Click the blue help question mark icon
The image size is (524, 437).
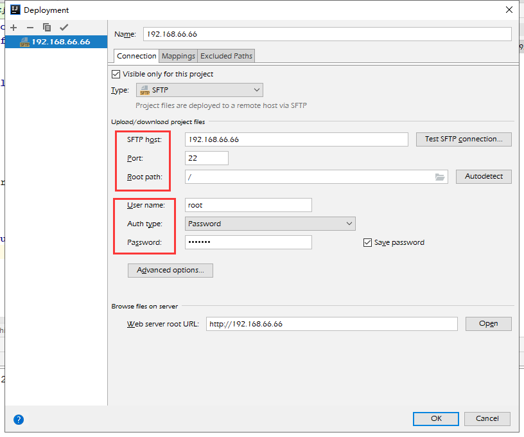pos(19,420)
